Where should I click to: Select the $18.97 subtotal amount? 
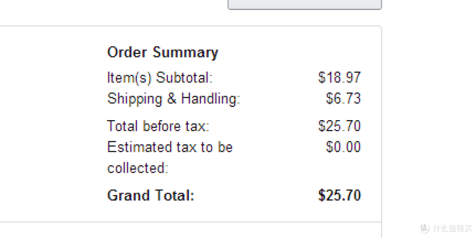(x=339, y=77)
